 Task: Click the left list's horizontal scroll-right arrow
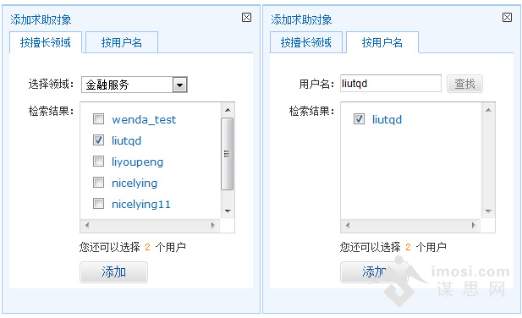(213, 225)
